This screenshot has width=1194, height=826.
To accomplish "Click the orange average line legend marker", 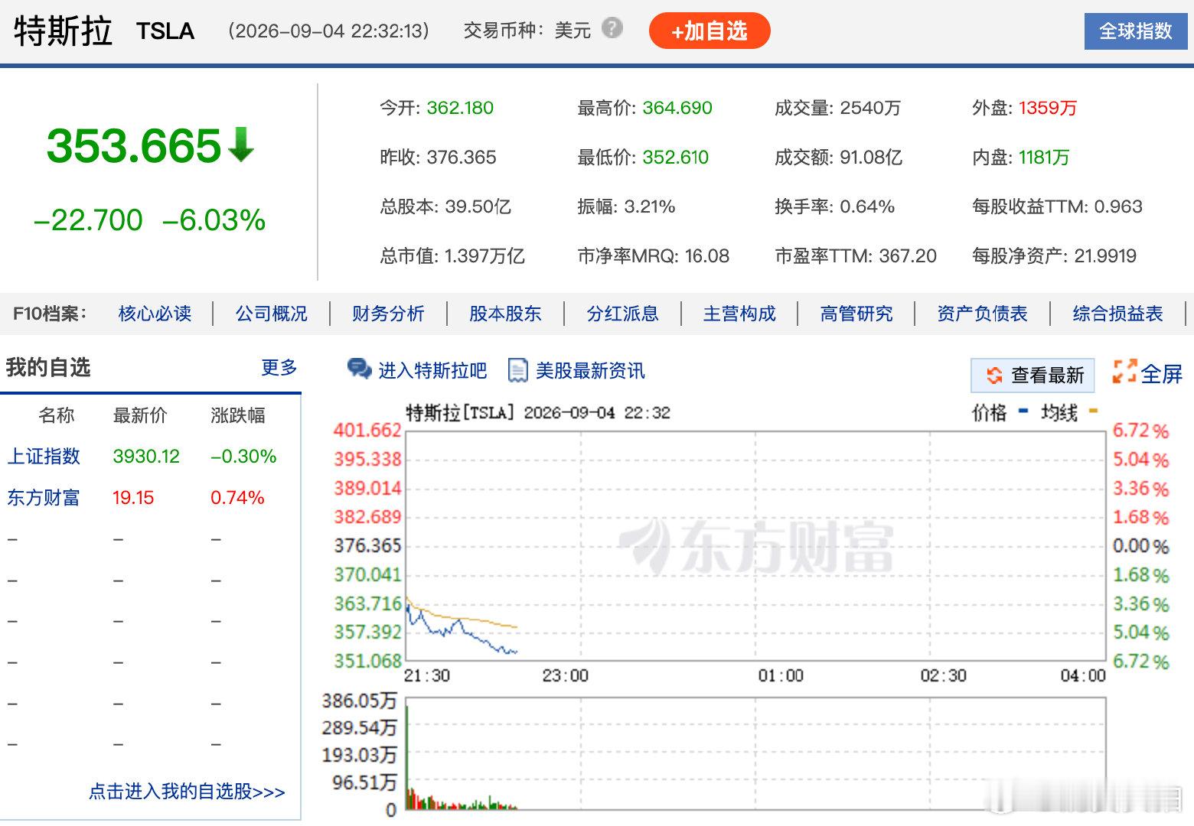I will (1092, 411).
